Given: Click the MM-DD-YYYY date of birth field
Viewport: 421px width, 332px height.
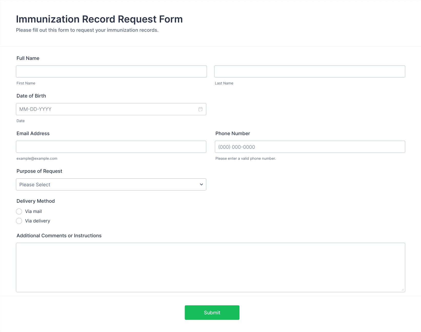Looking at the screenshot, I should [105, 109].
